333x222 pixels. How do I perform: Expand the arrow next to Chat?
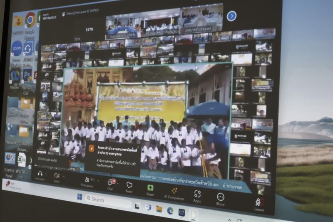coord(117,183)
